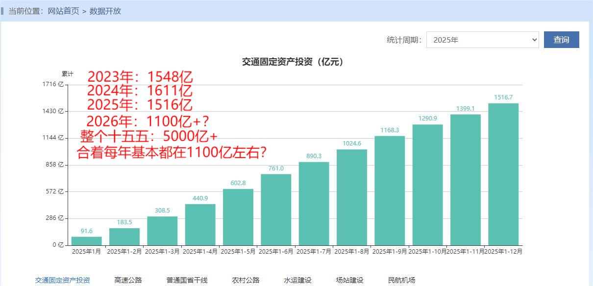This screenshot has height=286, width=593.
Task: Switch to the 高速公路 tab
Action: tap(128, 280)
